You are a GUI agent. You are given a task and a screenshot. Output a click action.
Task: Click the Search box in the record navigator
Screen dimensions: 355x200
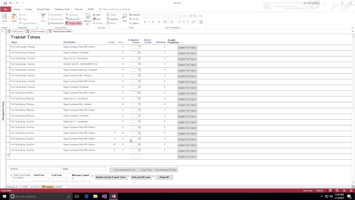pyautogui.click(x=62, y=187)
